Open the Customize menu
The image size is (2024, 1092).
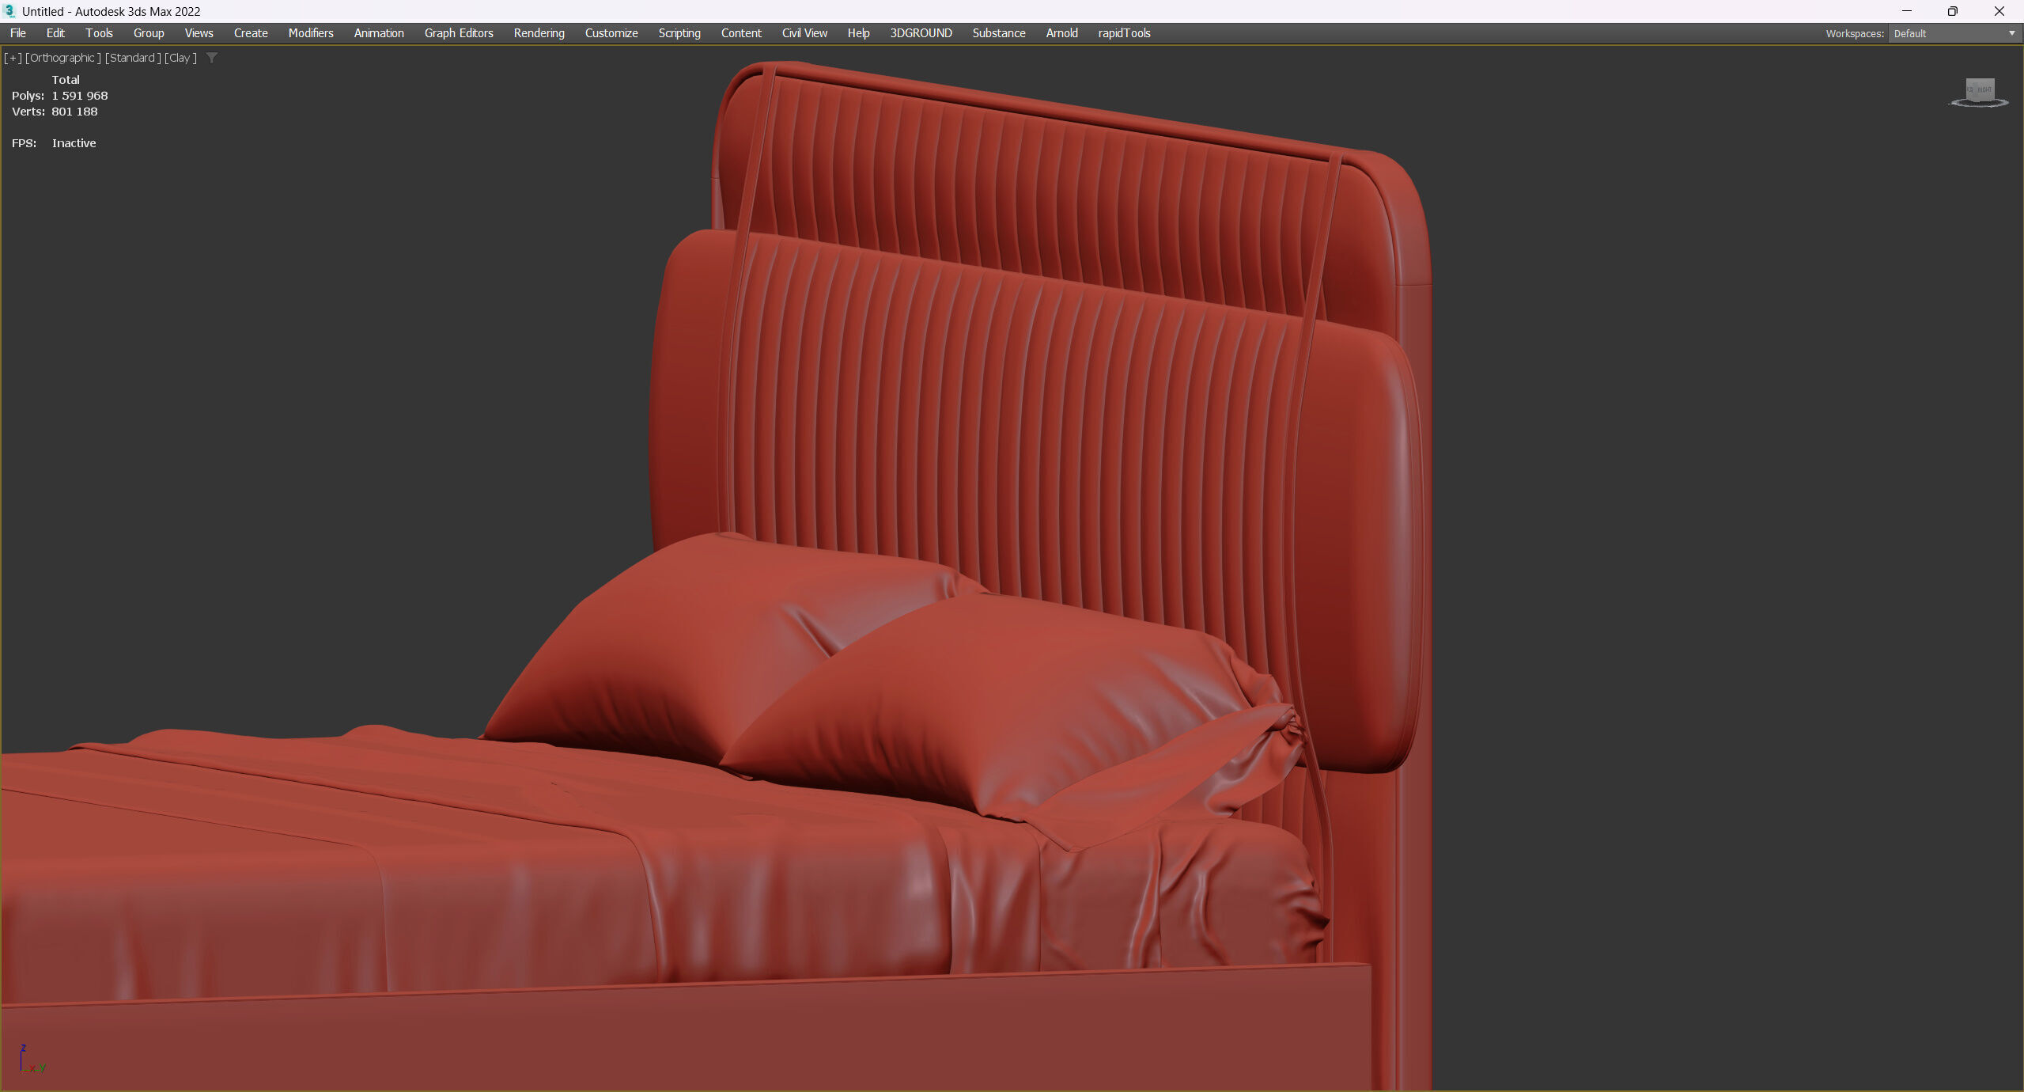(611, 33)
